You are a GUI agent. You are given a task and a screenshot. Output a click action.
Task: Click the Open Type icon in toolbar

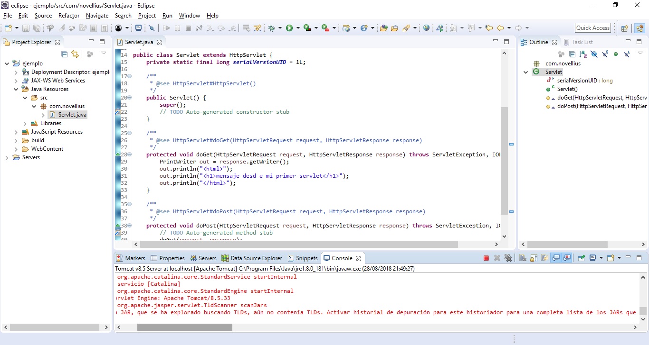383,28
